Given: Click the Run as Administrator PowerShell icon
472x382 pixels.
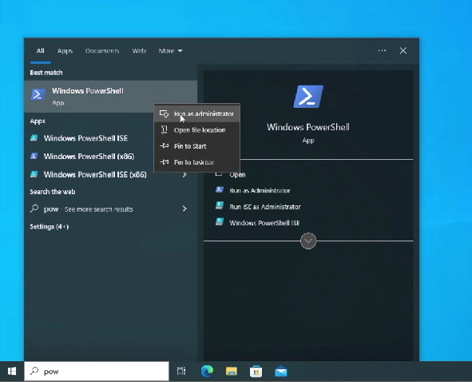Looking at the screenshot, I should tap(220, 189).
